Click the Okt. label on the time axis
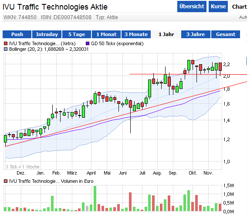 193,173
